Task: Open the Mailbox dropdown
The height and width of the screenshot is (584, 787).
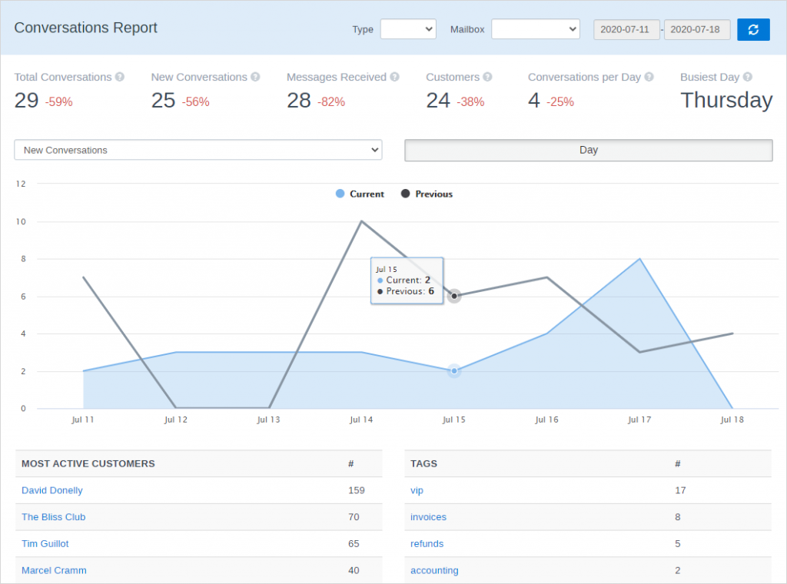Action: pos(535,28)
